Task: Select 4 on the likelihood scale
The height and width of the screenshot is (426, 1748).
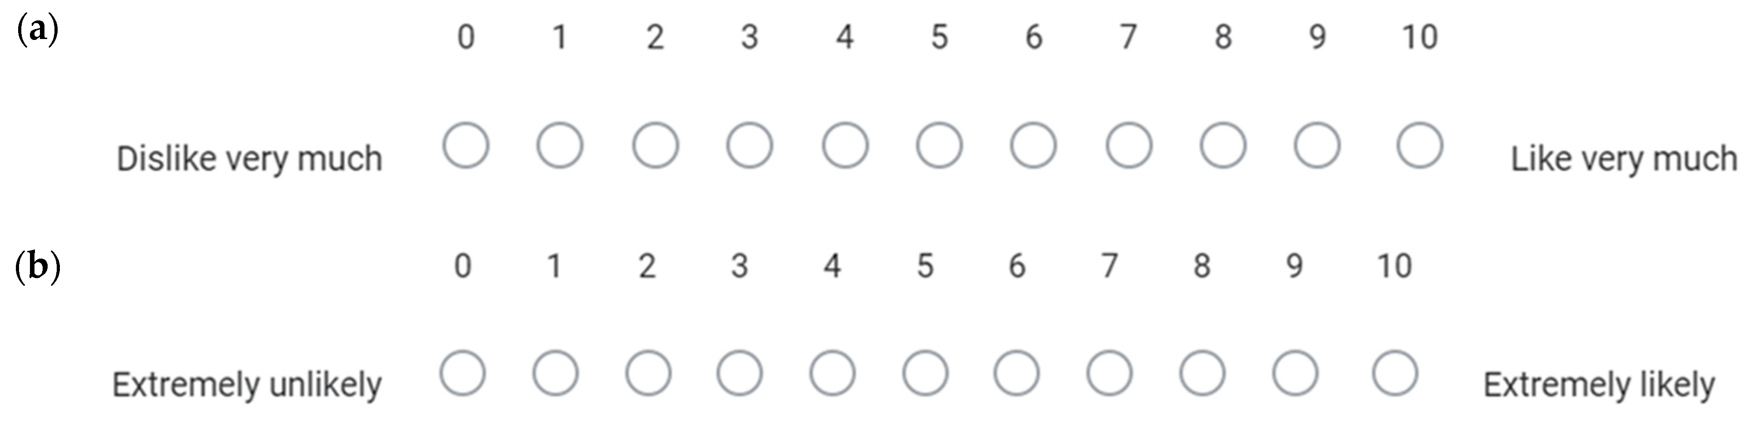Action: (x=833, y=373)
